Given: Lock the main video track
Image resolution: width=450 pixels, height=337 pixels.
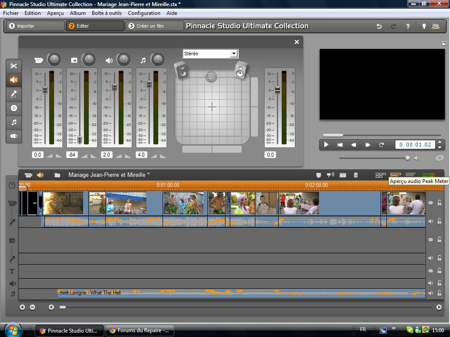Looking at the screenshot, I should point(439,203).
